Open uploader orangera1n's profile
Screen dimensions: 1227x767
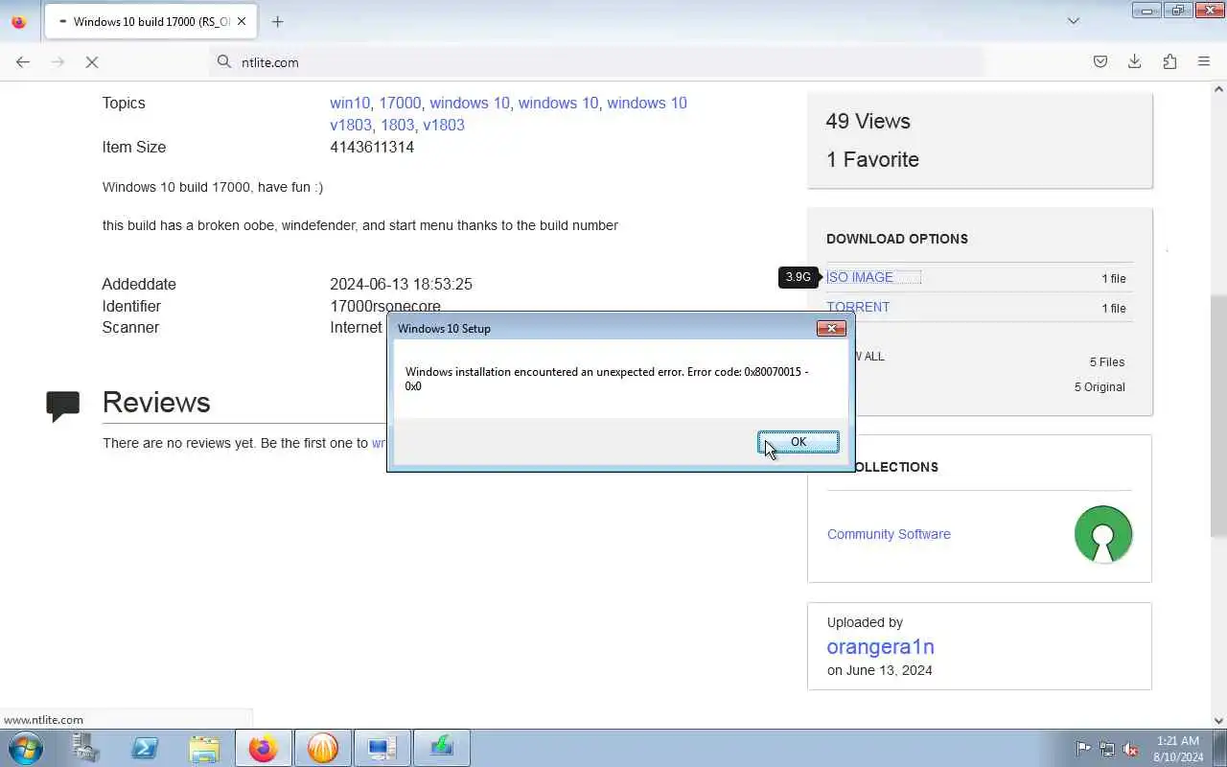pos(880,646)
